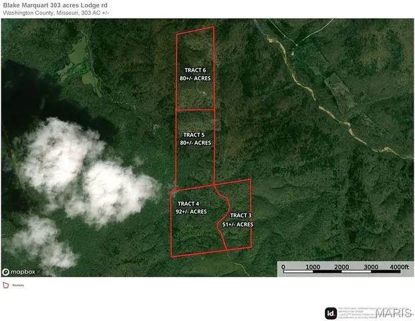Click the small cloud above the Mapbox logo
Image resolution: width=415 pixels, height=321 pixels.
pos(40,244)
